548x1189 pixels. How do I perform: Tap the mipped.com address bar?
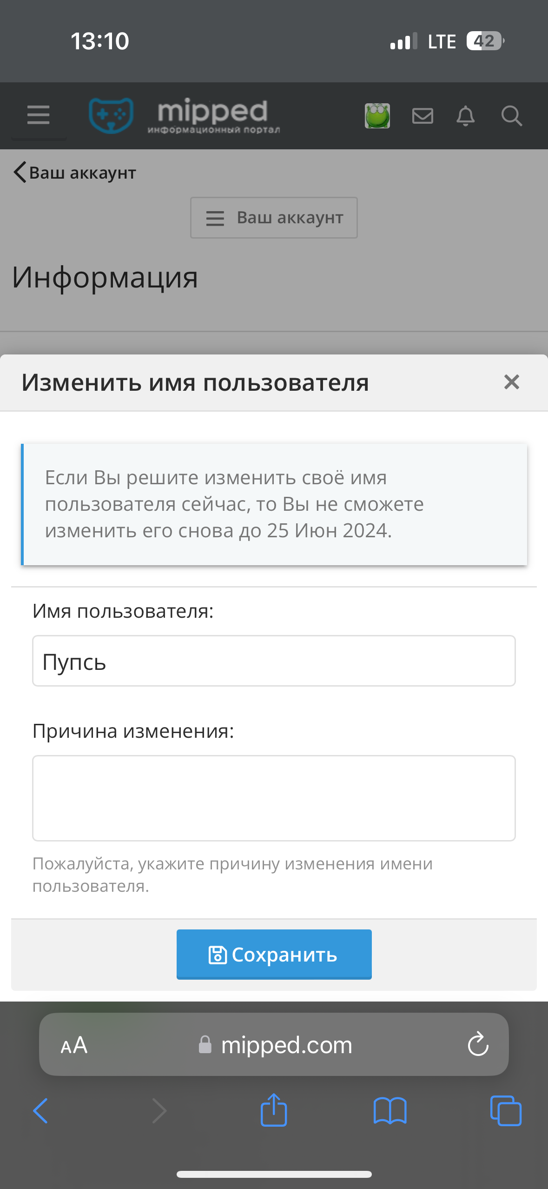point(274,1045)
